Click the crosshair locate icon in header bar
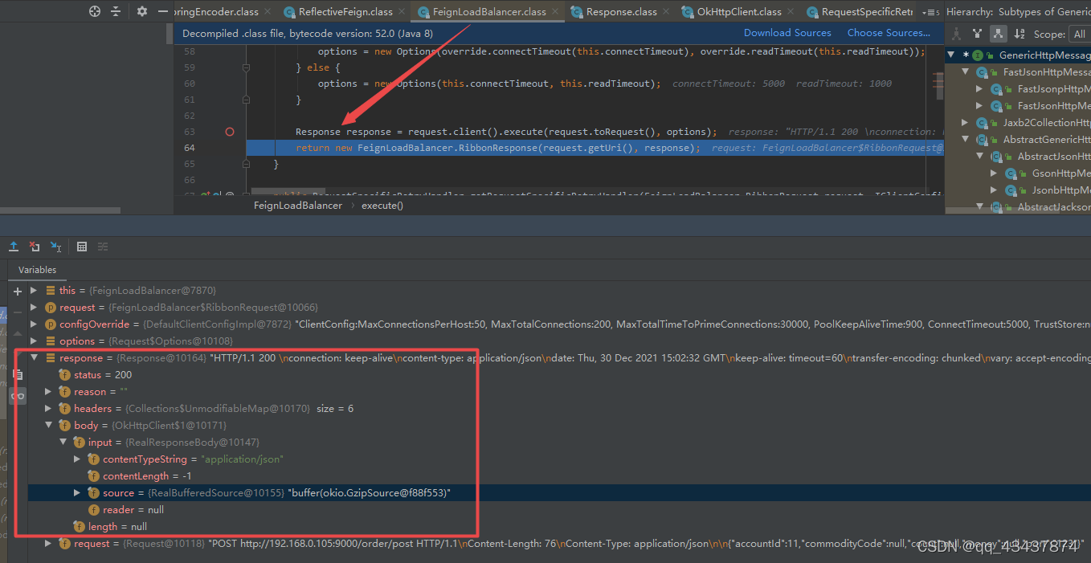 [x=94, y=11]
